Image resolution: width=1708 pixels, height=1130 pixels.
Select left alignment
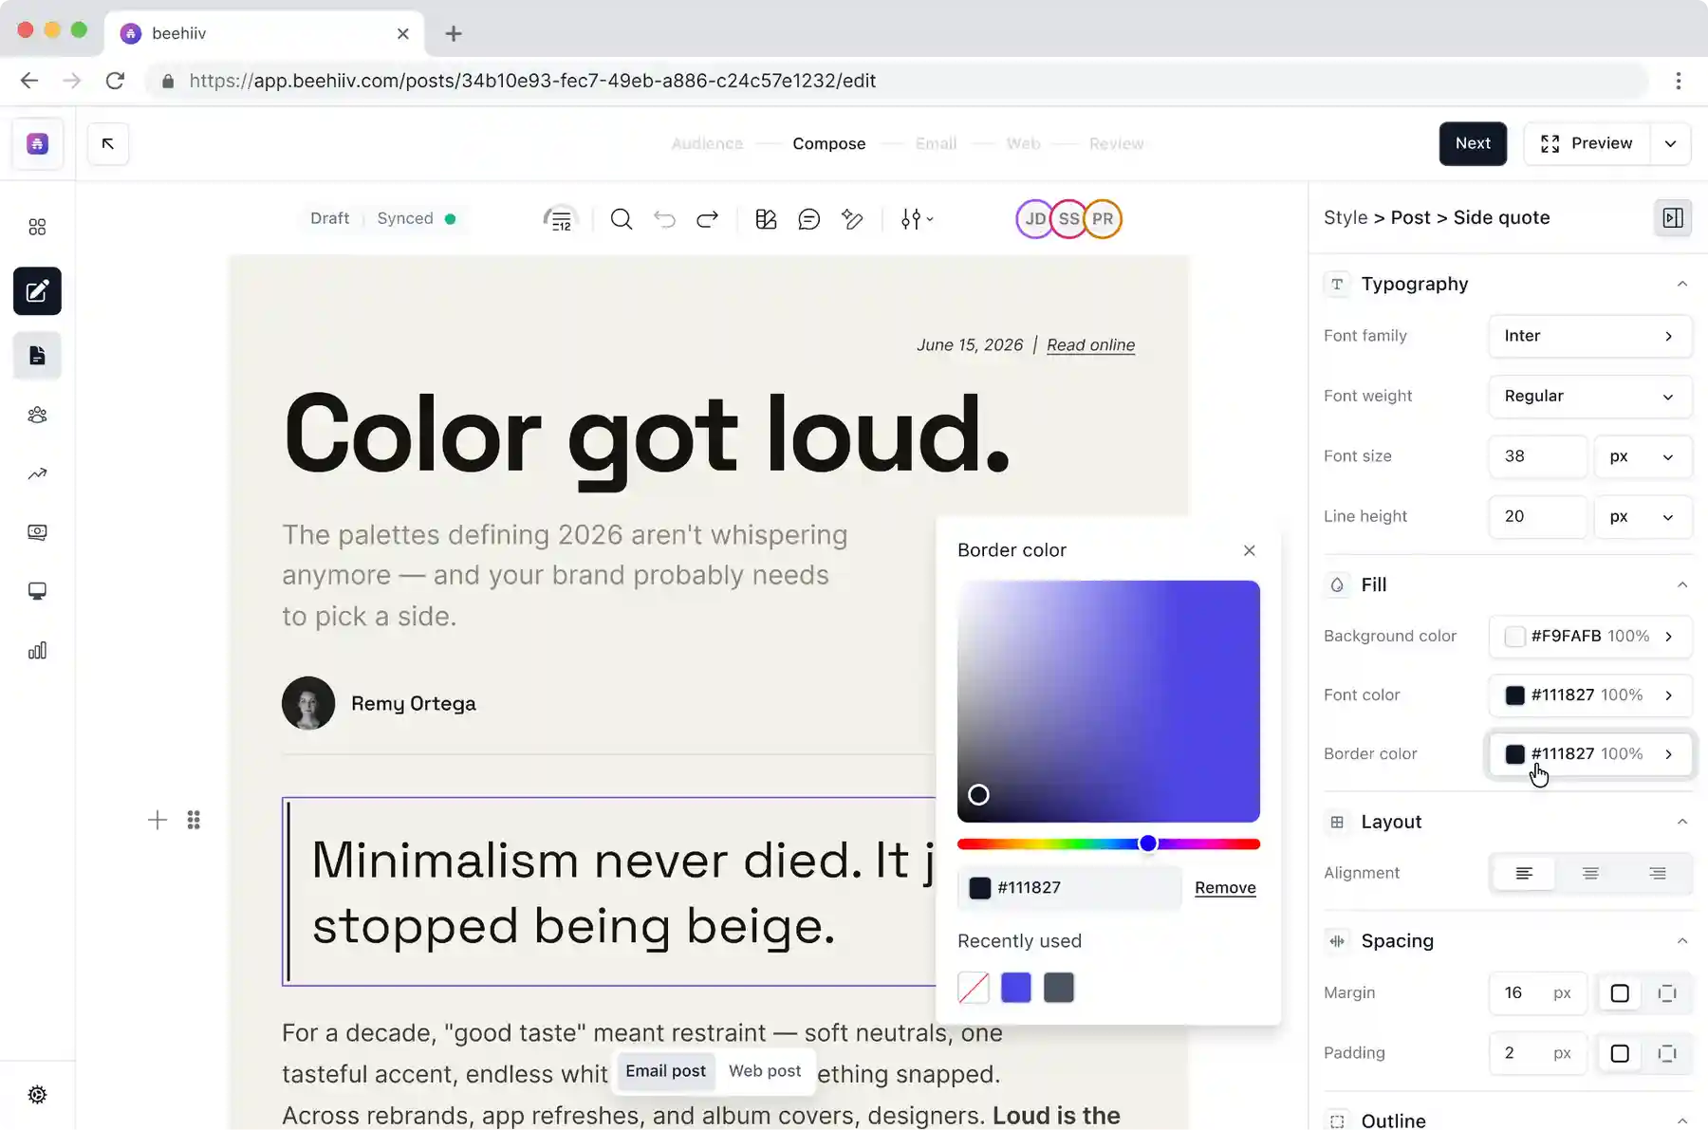tap(1524, 873)
